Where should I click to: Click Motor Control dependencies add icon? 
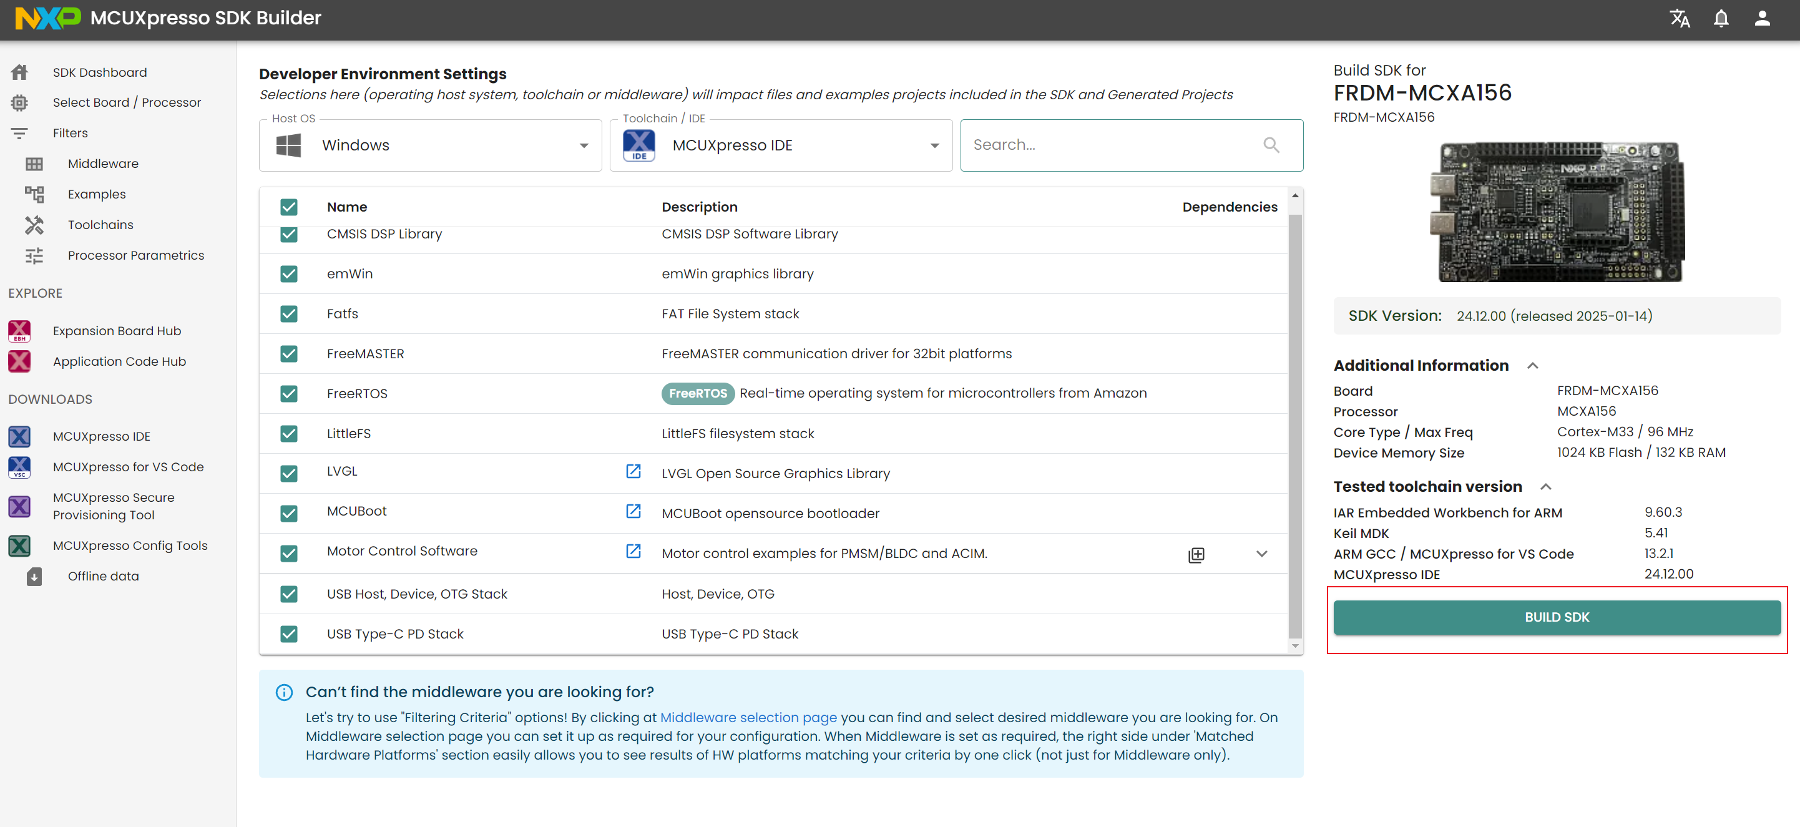click(1196, 554)
